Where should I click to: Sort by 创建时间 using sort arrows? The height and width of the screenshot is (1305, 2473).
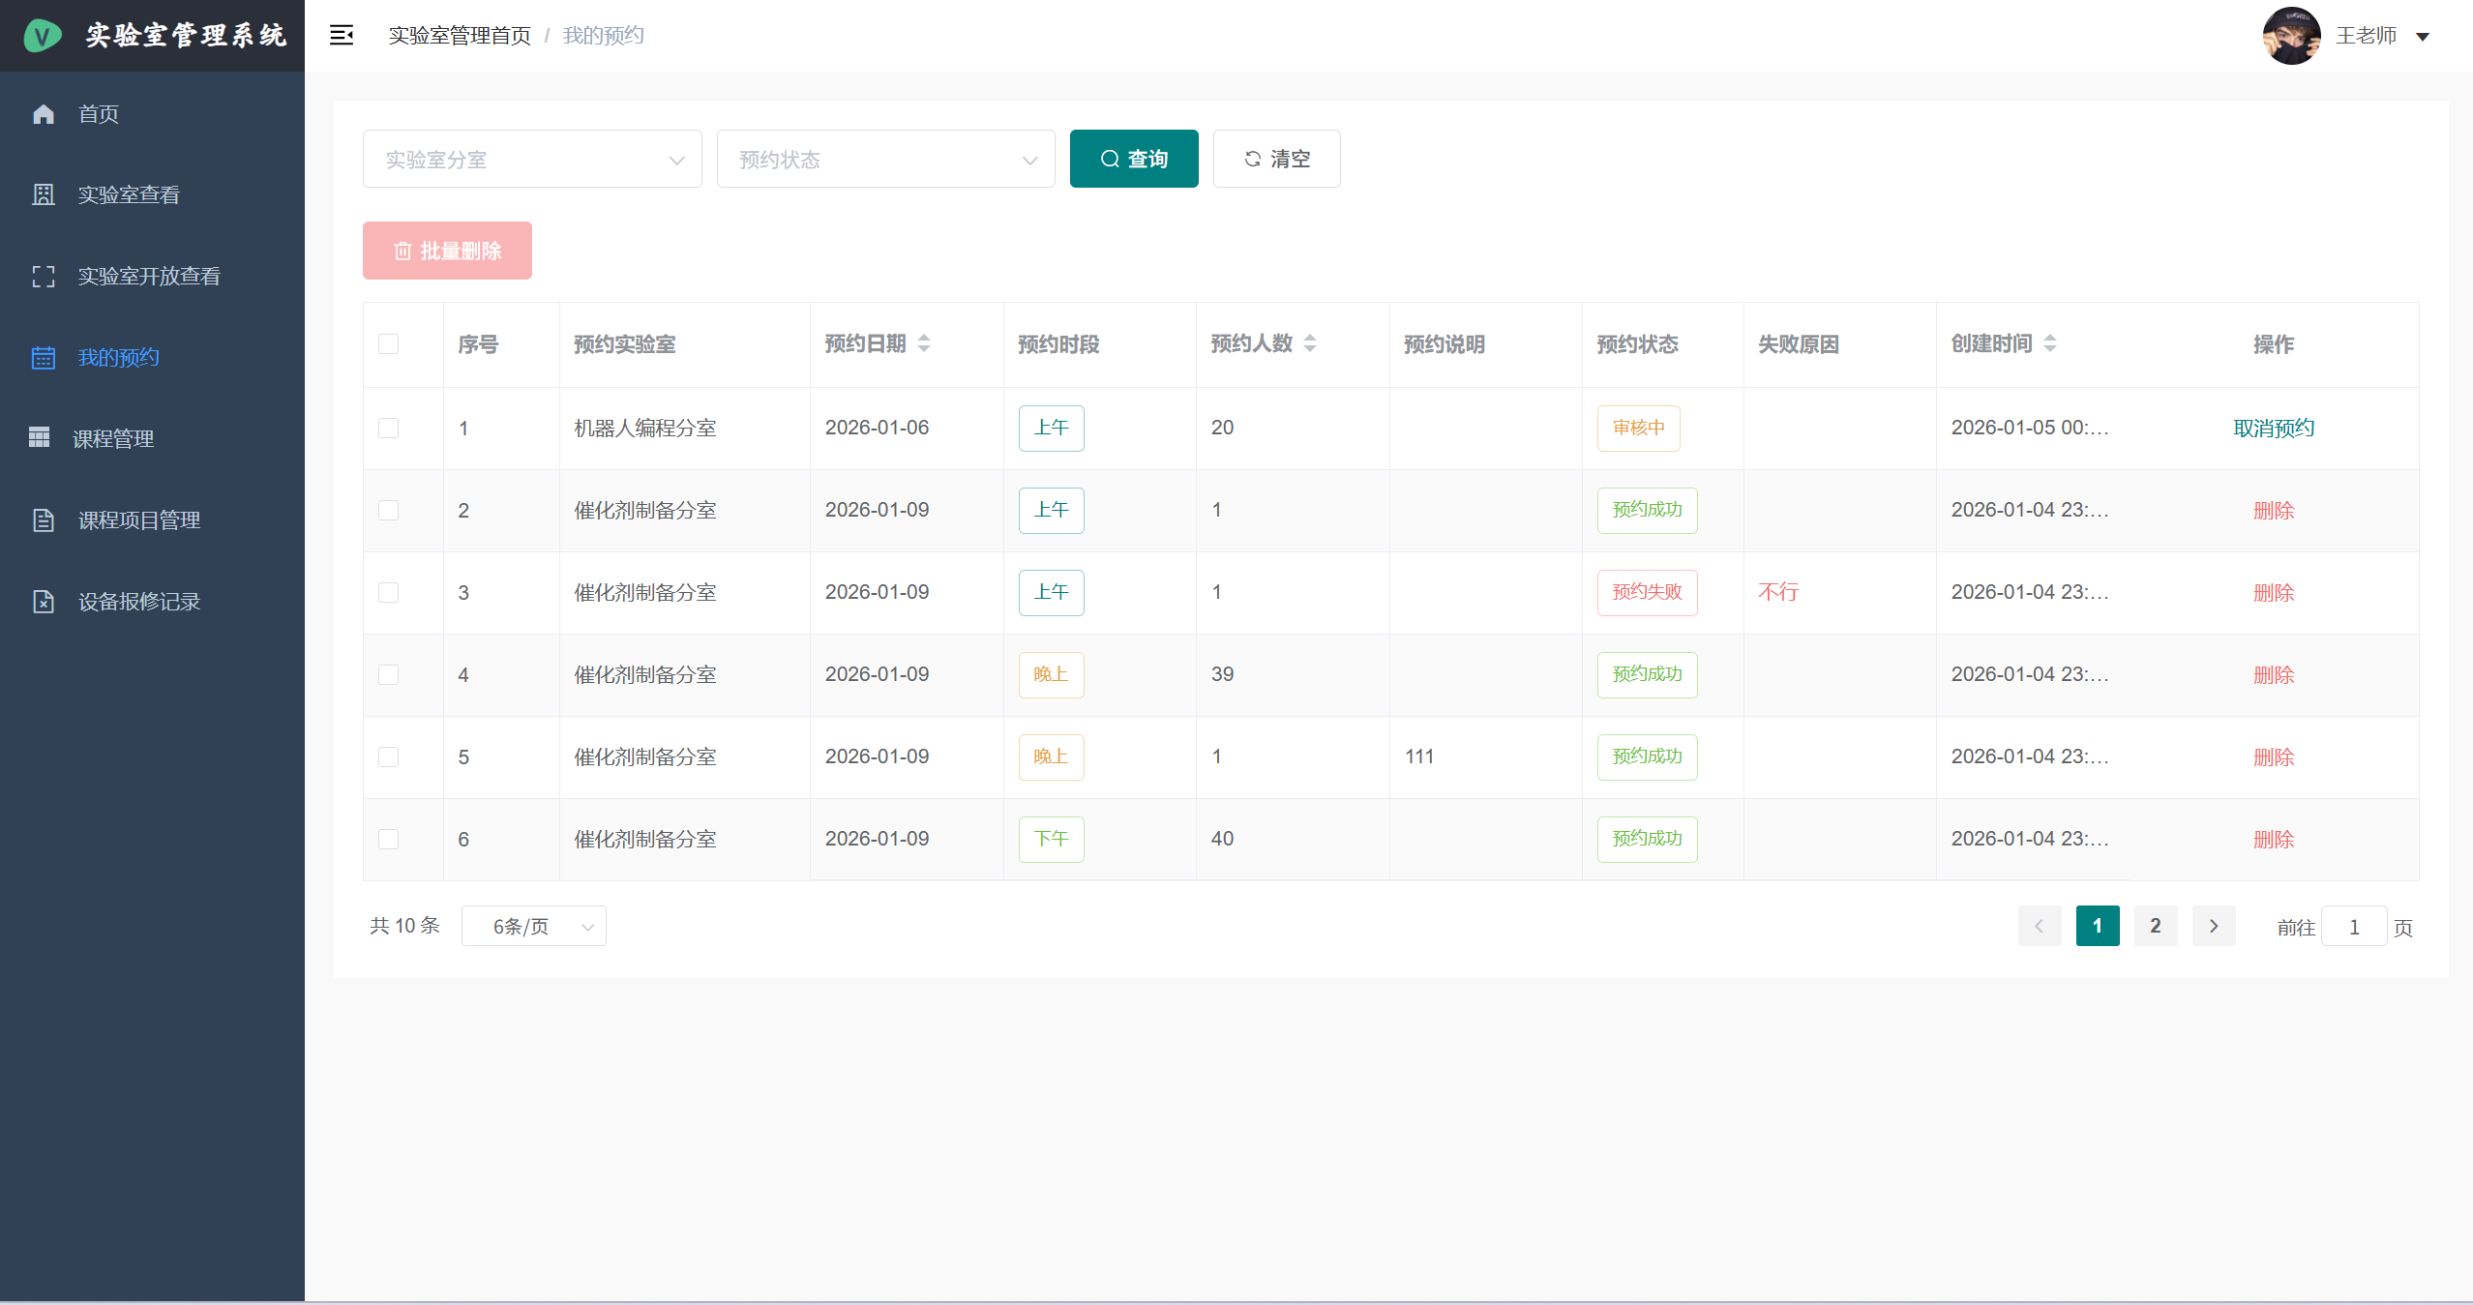point(2050,343)
